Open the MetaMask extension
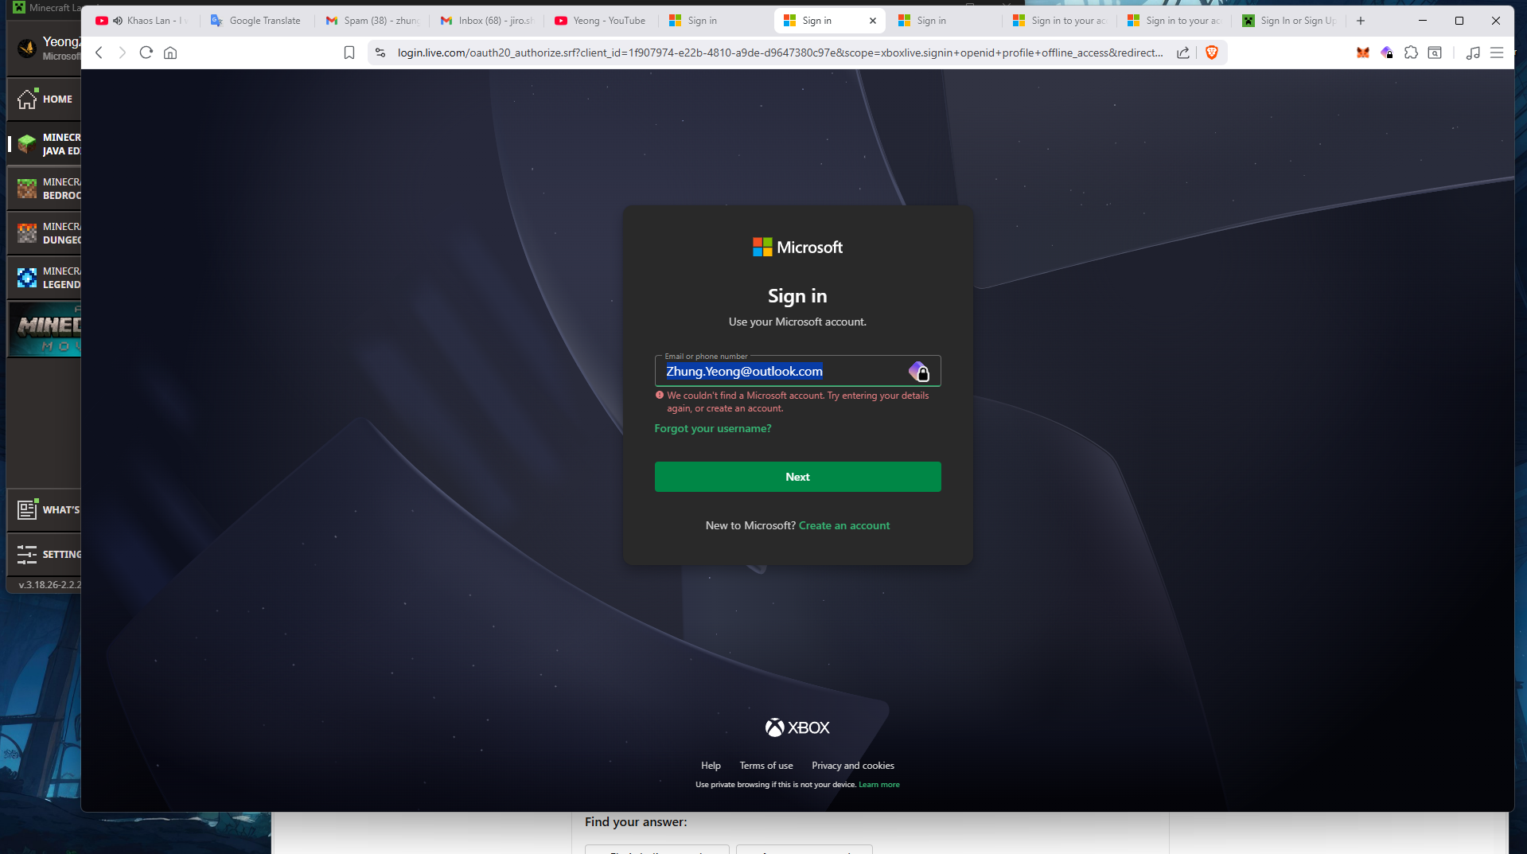The image size is (1527, 854). pyautogui.click(x=1362, y=53)
